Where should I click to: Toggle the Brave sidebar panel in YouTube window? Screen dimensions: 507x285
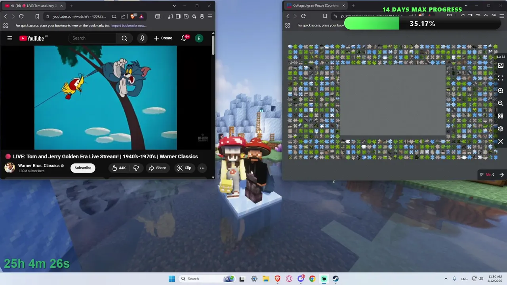(x=178, y=16)
